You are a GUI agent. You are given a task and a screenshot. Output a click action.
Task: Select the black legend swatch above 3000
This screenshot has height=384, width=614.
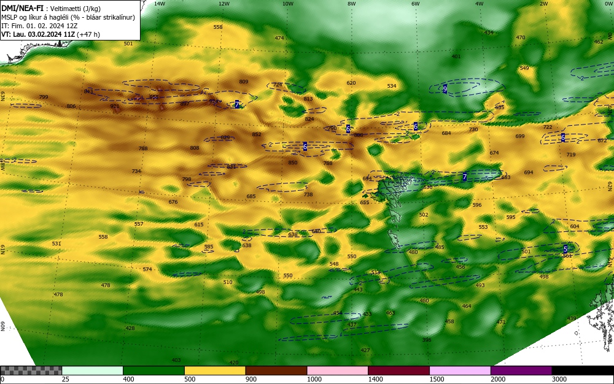[583, 371]
